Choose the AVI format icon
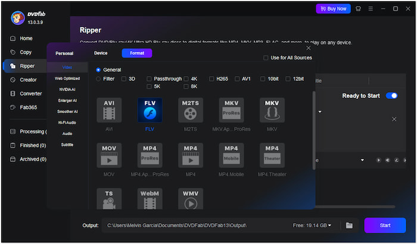 [109, 111]
